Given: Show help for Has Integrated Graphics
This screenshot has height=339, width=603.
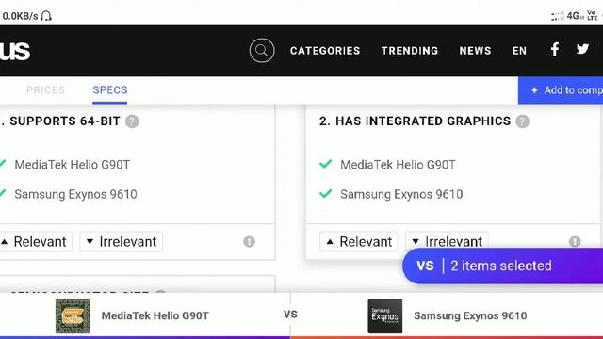Looking at the screenshot, I should (522, 121).
